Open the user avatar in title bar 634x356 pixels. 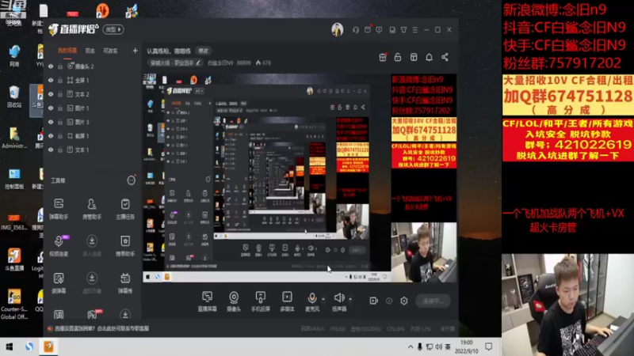click(338, 29)
